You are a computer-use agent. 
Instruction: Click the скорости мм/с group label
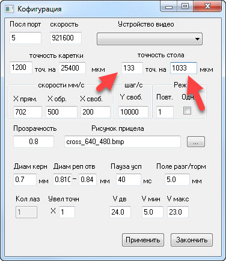click(x=61, y=85)
